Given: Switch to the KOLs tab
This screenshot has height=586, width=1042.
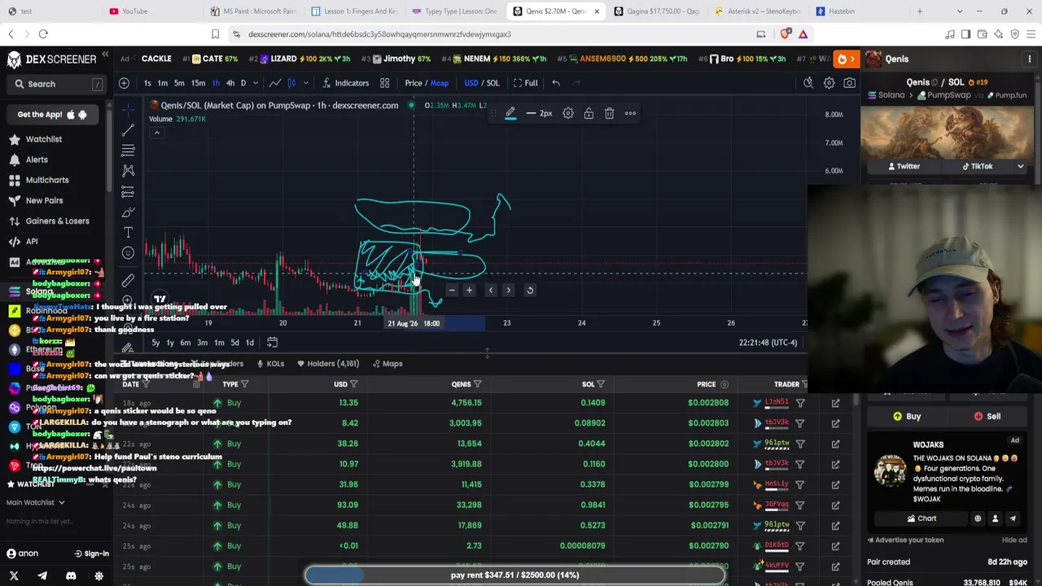Looking at the screenshot, I should point(270,364).
